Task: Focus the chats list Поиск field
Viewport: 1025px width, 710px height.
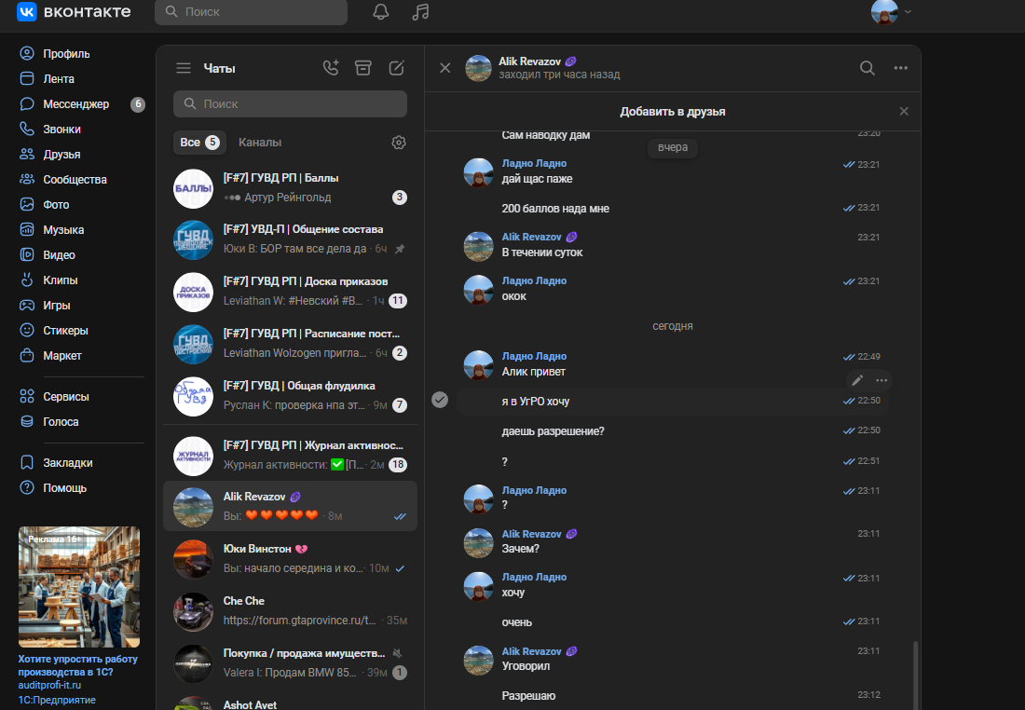Action: point(290,104)
